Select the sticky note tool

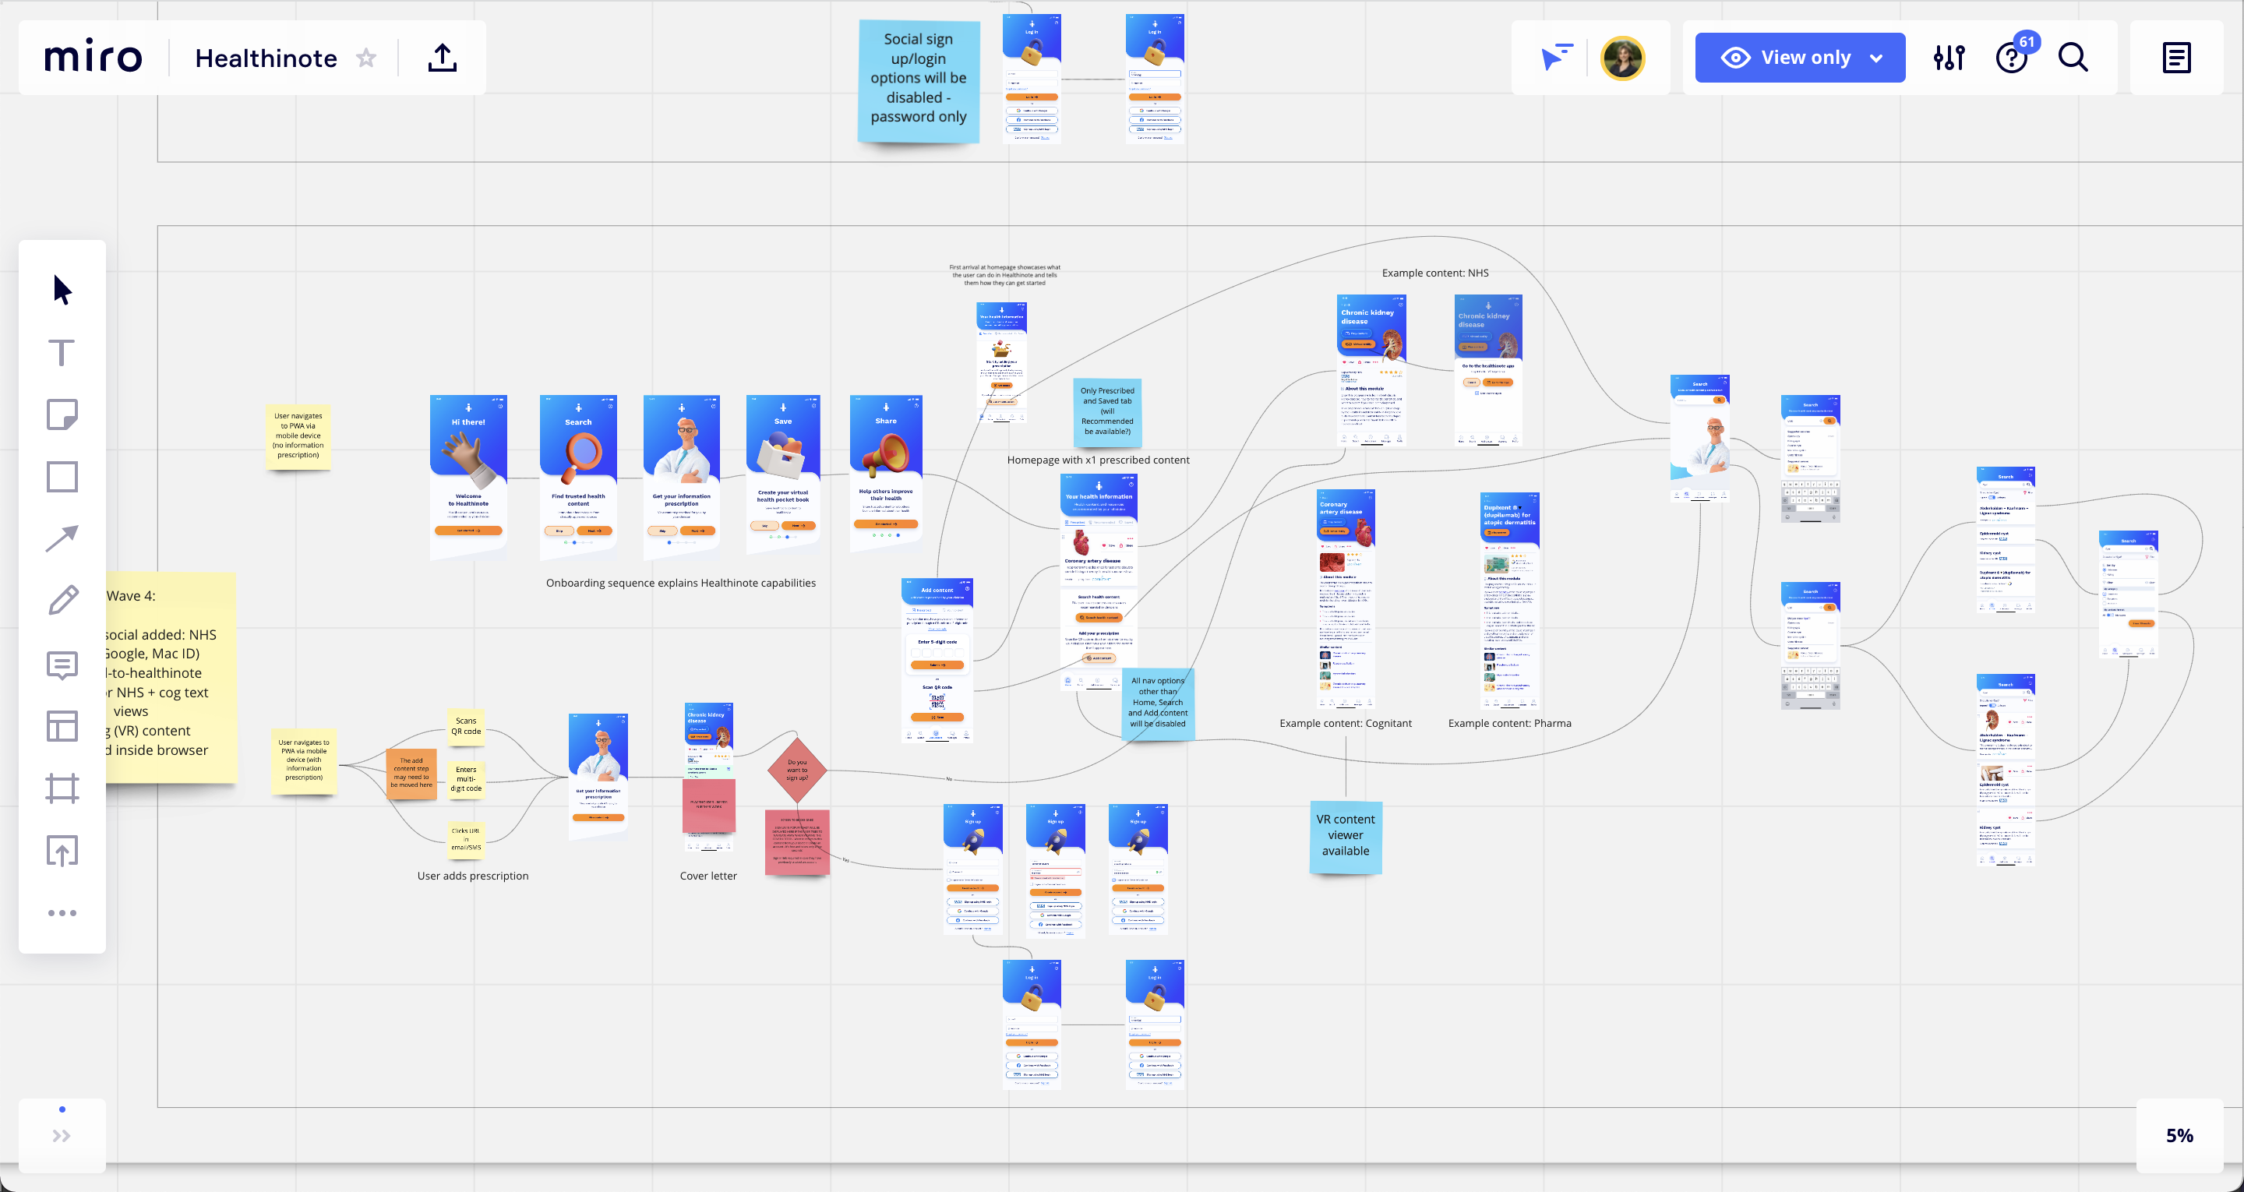(62, 414)
